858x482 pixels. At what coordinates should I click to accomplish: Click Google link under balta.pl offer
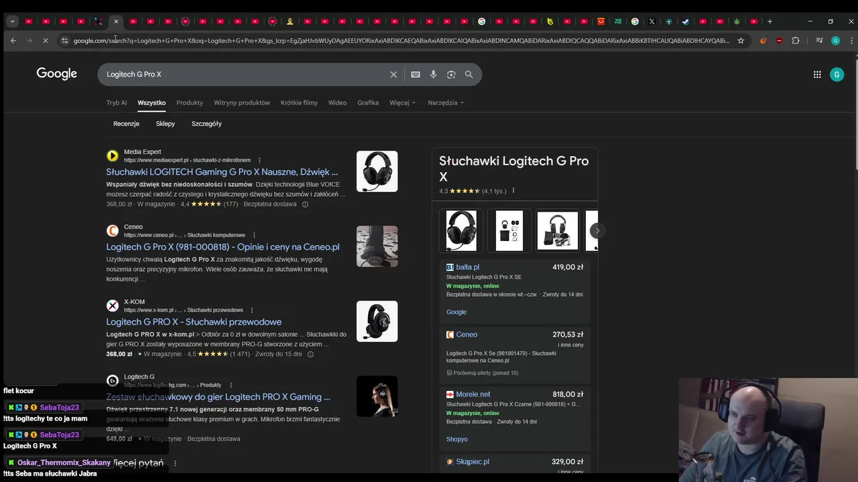tap(456, 312)
